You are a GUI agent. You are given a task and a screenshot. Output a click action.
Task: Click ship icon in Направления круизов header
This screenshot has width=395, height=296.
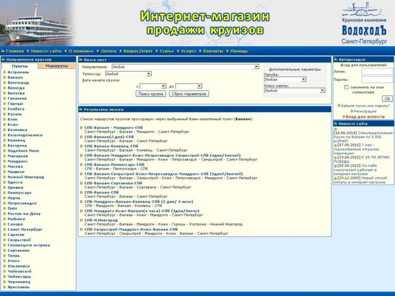point(3,59)
